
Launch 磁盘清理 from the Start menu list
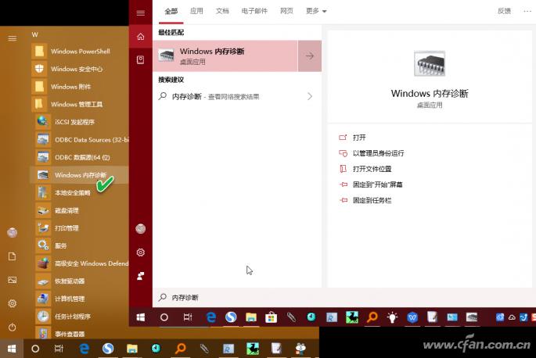point(79,210)
